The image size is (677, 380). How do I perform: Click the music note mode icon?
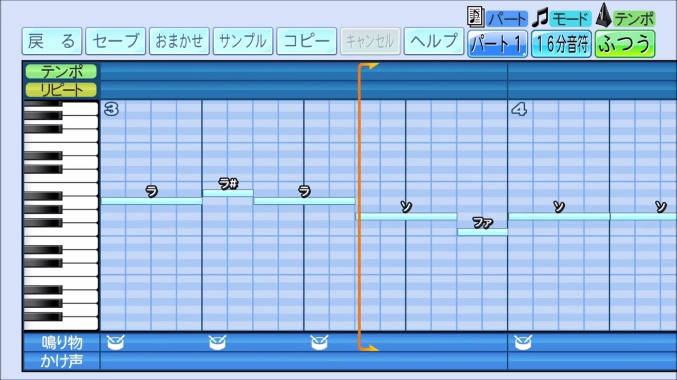[539, 18]
